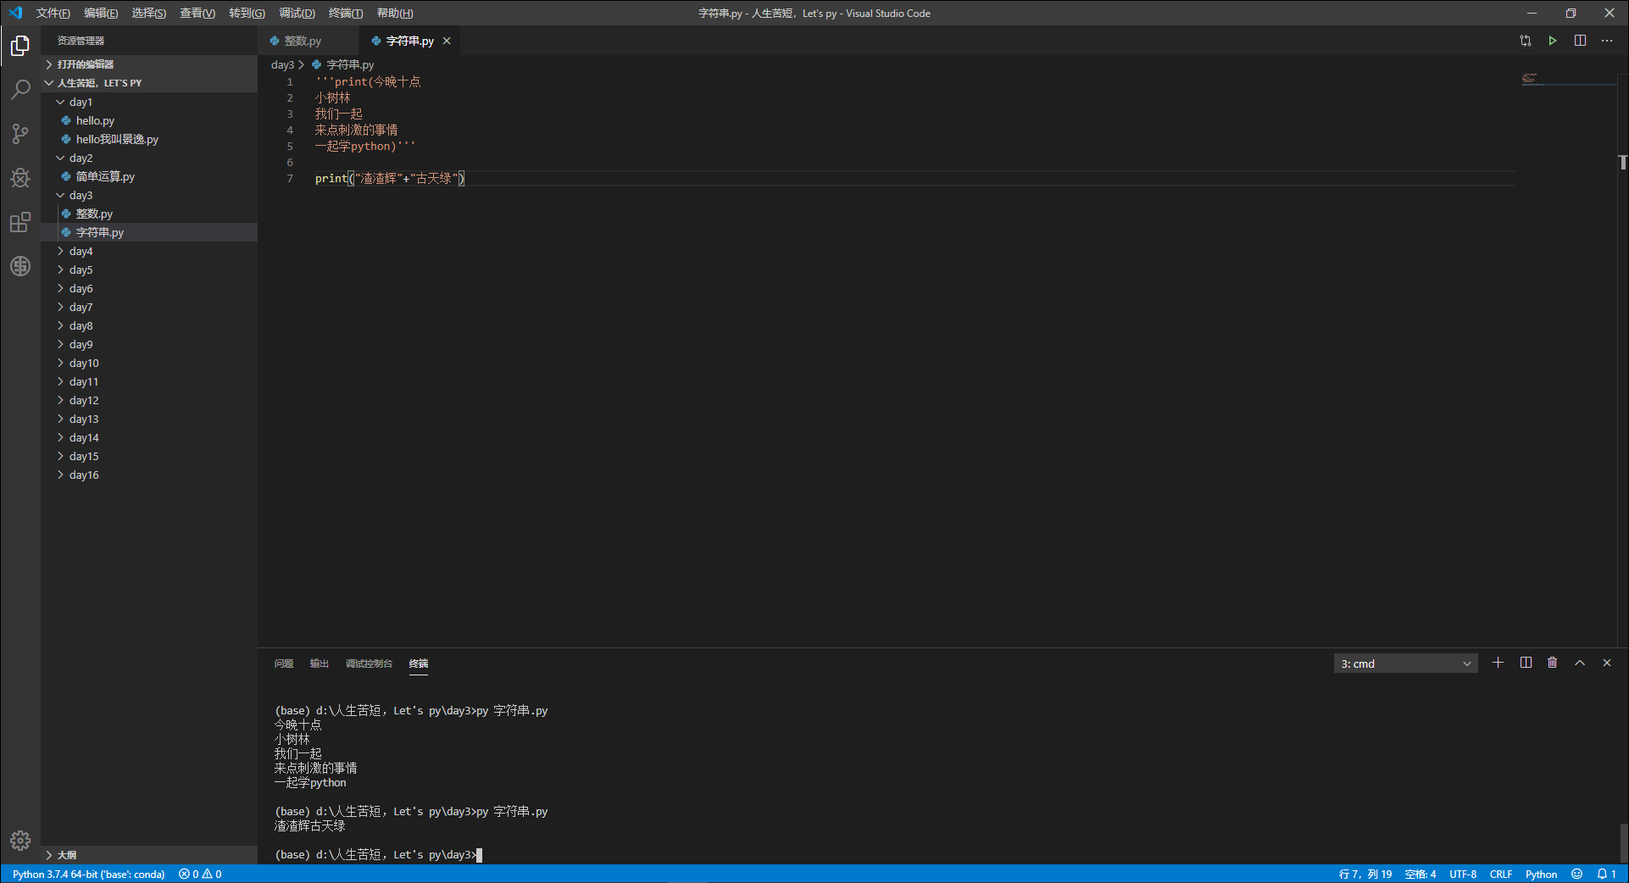The image size is (1629, 883).
Task: Click 字符串.py in the breadcrumb
Action: point(349,64)
